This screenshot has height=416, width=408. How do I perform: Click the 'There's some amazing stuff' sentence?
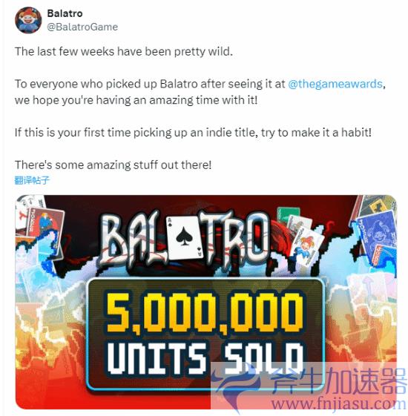coord(113,165)
